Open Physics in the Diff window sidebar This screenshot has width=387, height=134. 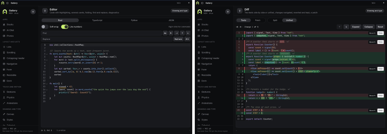pos(214,97)
